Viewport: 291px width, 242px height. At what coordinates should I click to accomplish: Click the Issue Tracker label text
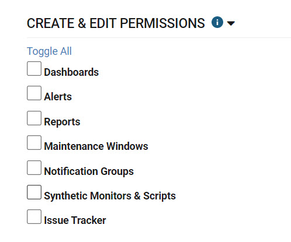[x=75, y=220]
